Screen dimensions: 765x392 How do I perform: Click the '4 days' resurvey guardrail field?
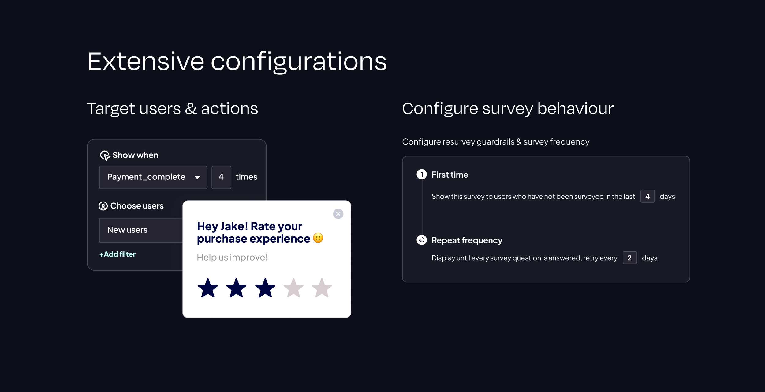click(647, 196)
